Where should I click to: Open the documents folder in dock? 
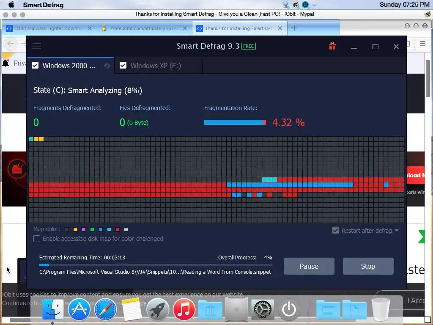(x=355, y=310)
